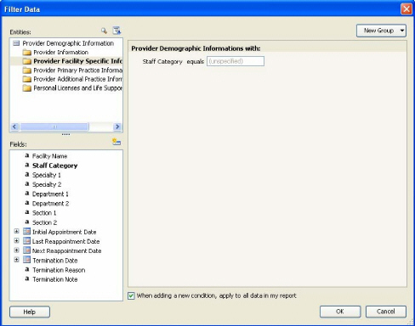415x326 pixels.
Task: Select the Termination Note field
Action: (x=55, y=279)
